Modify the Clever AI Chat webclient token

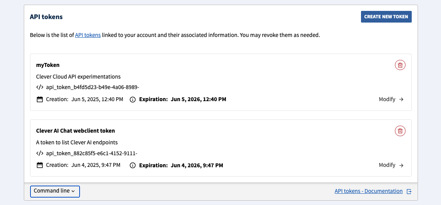click(x=387, y=165)
